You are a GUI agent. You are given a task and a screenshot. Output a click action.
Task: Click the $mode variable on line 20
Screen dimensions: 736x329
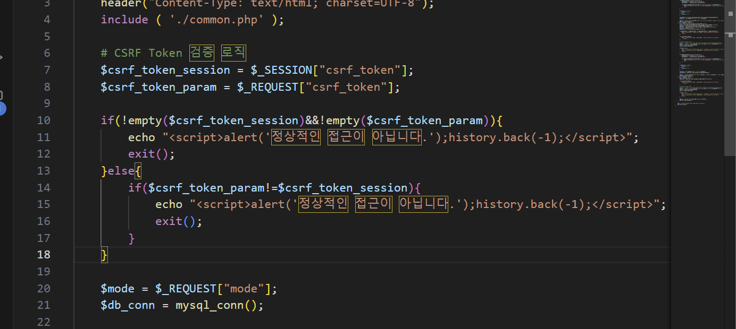tap(118, 289)
